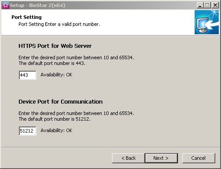The width and height of the screenshot is (221, 169).
Task: Click the 'default port number is 443' text
Action: (x=52, y=63)
